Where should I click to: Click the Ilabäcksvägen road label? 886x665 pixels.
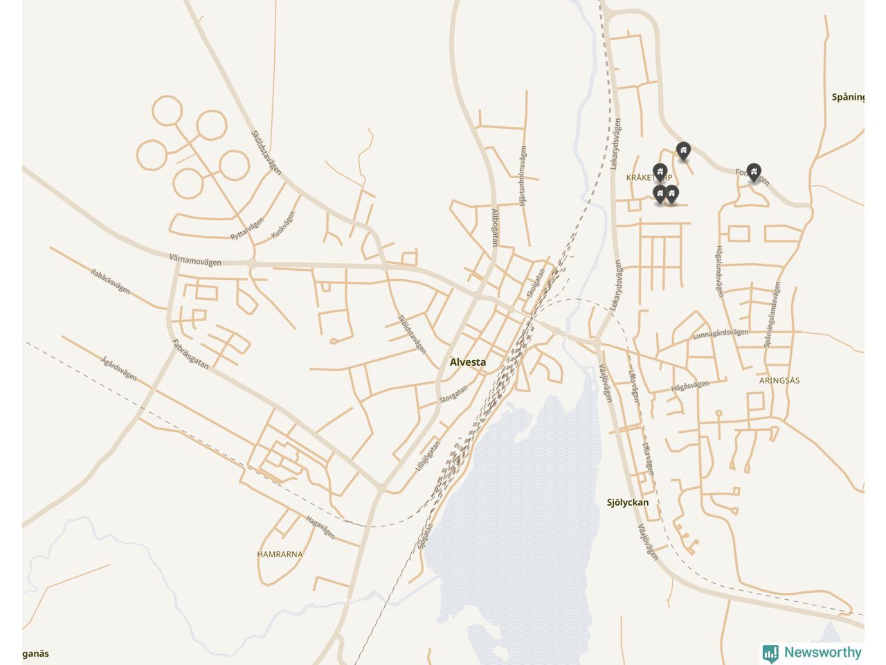(x=111, y=281)
